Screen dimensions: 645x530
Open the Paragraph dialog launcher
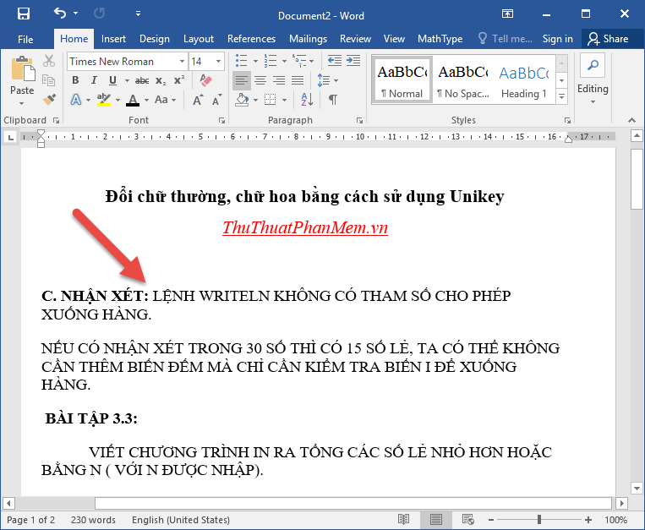point(359,121)
